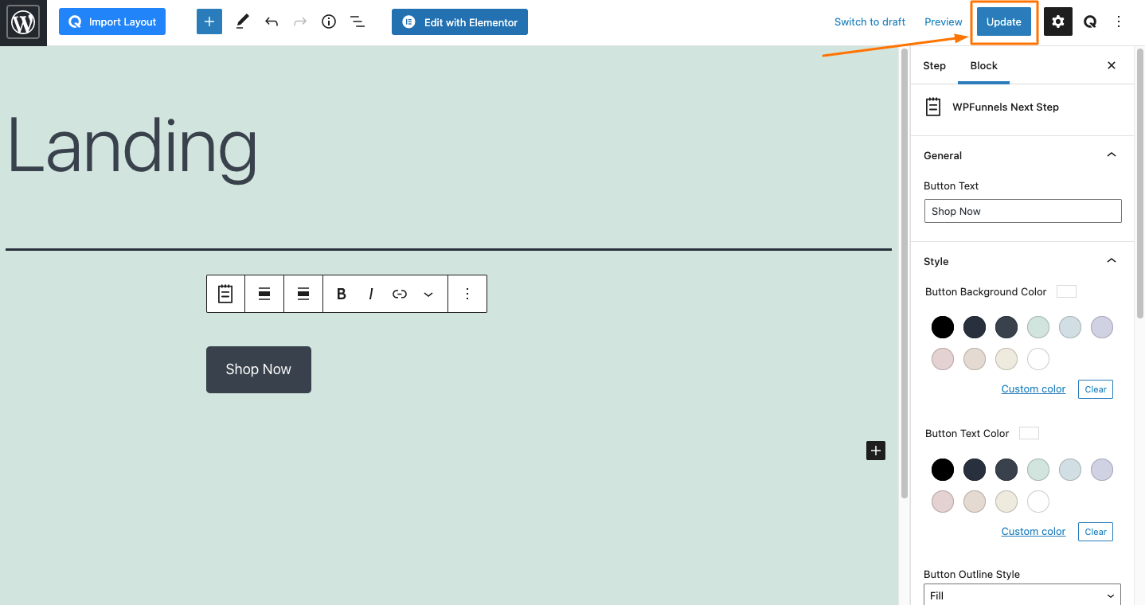This screenshot has width=1145, height=605.
Task: Click the current color indicator beside Button Text Color
Action: pyautogui.click(x=1030, y=433)
